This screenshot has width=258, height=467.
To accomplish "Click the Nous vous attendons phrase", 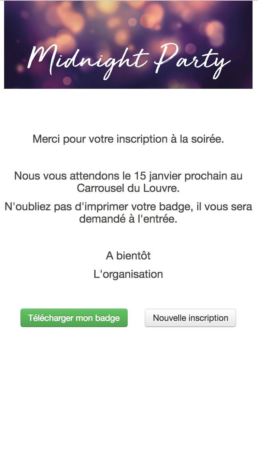I will [63, 176].
